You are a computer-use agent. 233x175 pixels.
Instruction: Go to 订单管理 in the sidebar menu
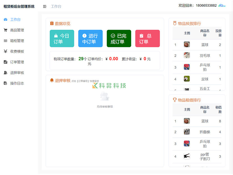(x=17, y=62)
